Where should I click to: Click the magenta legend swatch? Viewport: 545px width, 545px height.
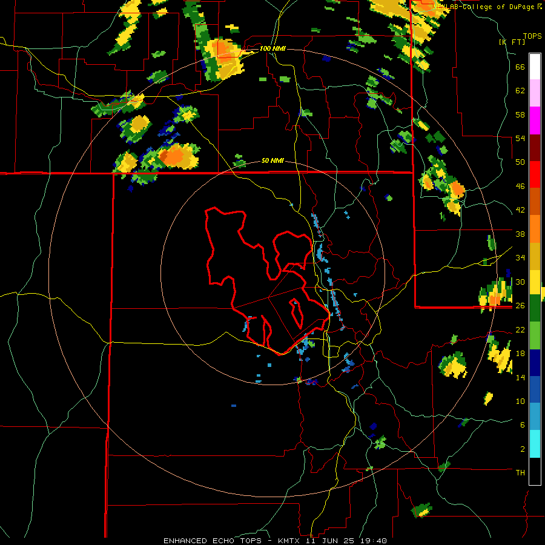535,121
